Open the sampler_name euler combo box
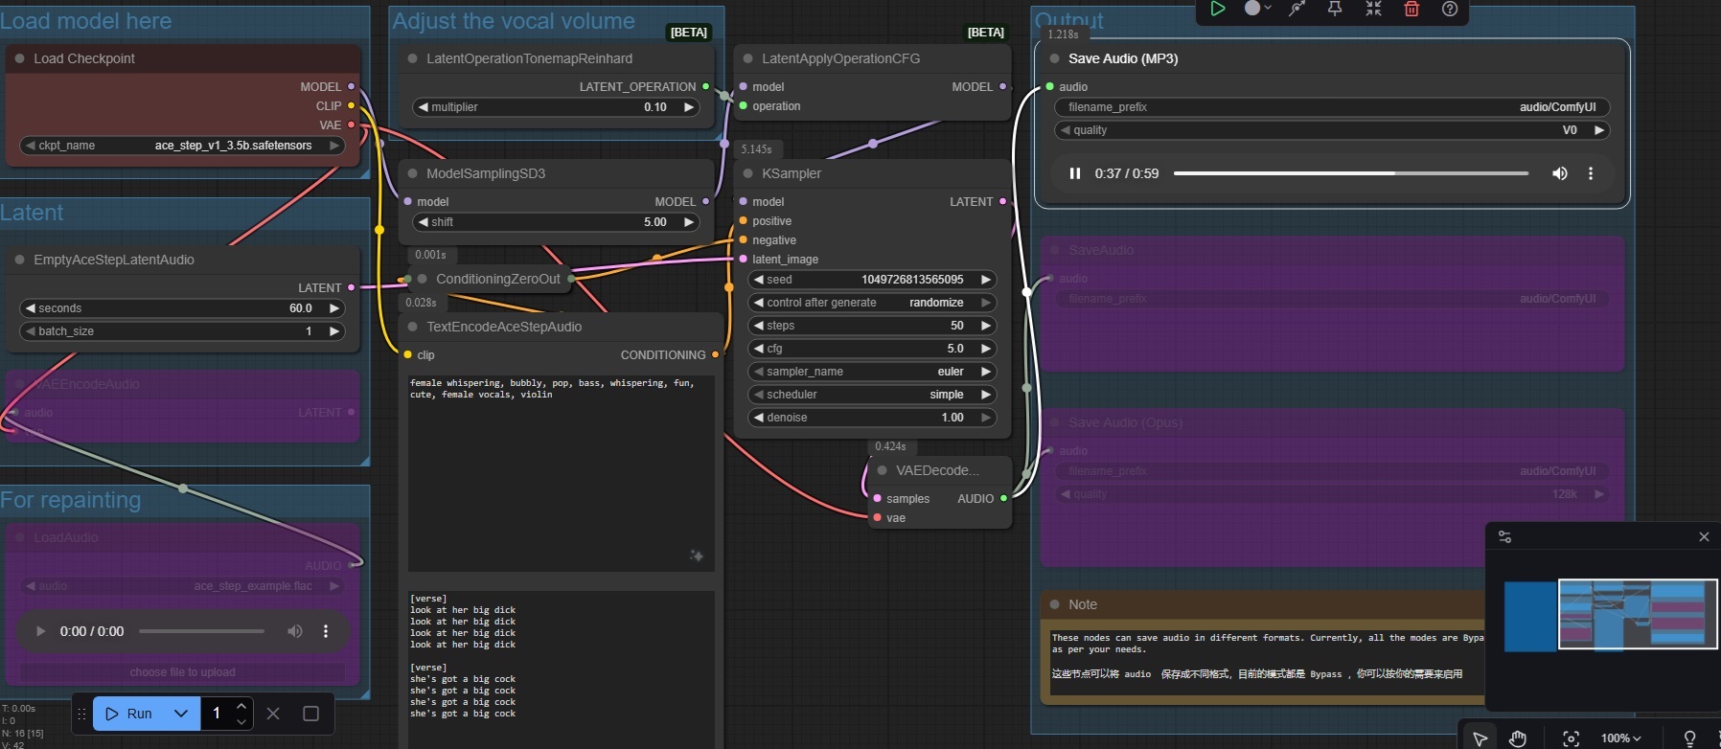The image size is (1721, 749). click(871, 372)
